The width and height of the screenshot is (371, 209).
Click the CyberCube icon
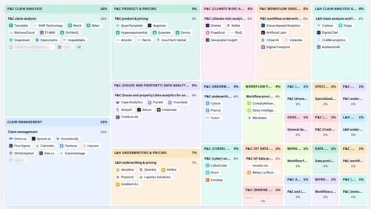[208, 165]
